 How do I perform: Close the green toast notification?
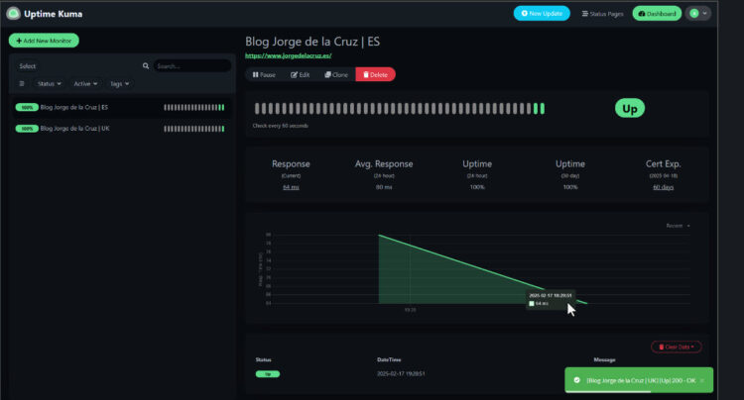[702, 380]
